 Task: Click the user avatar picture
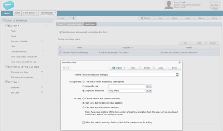click(169, 5)
